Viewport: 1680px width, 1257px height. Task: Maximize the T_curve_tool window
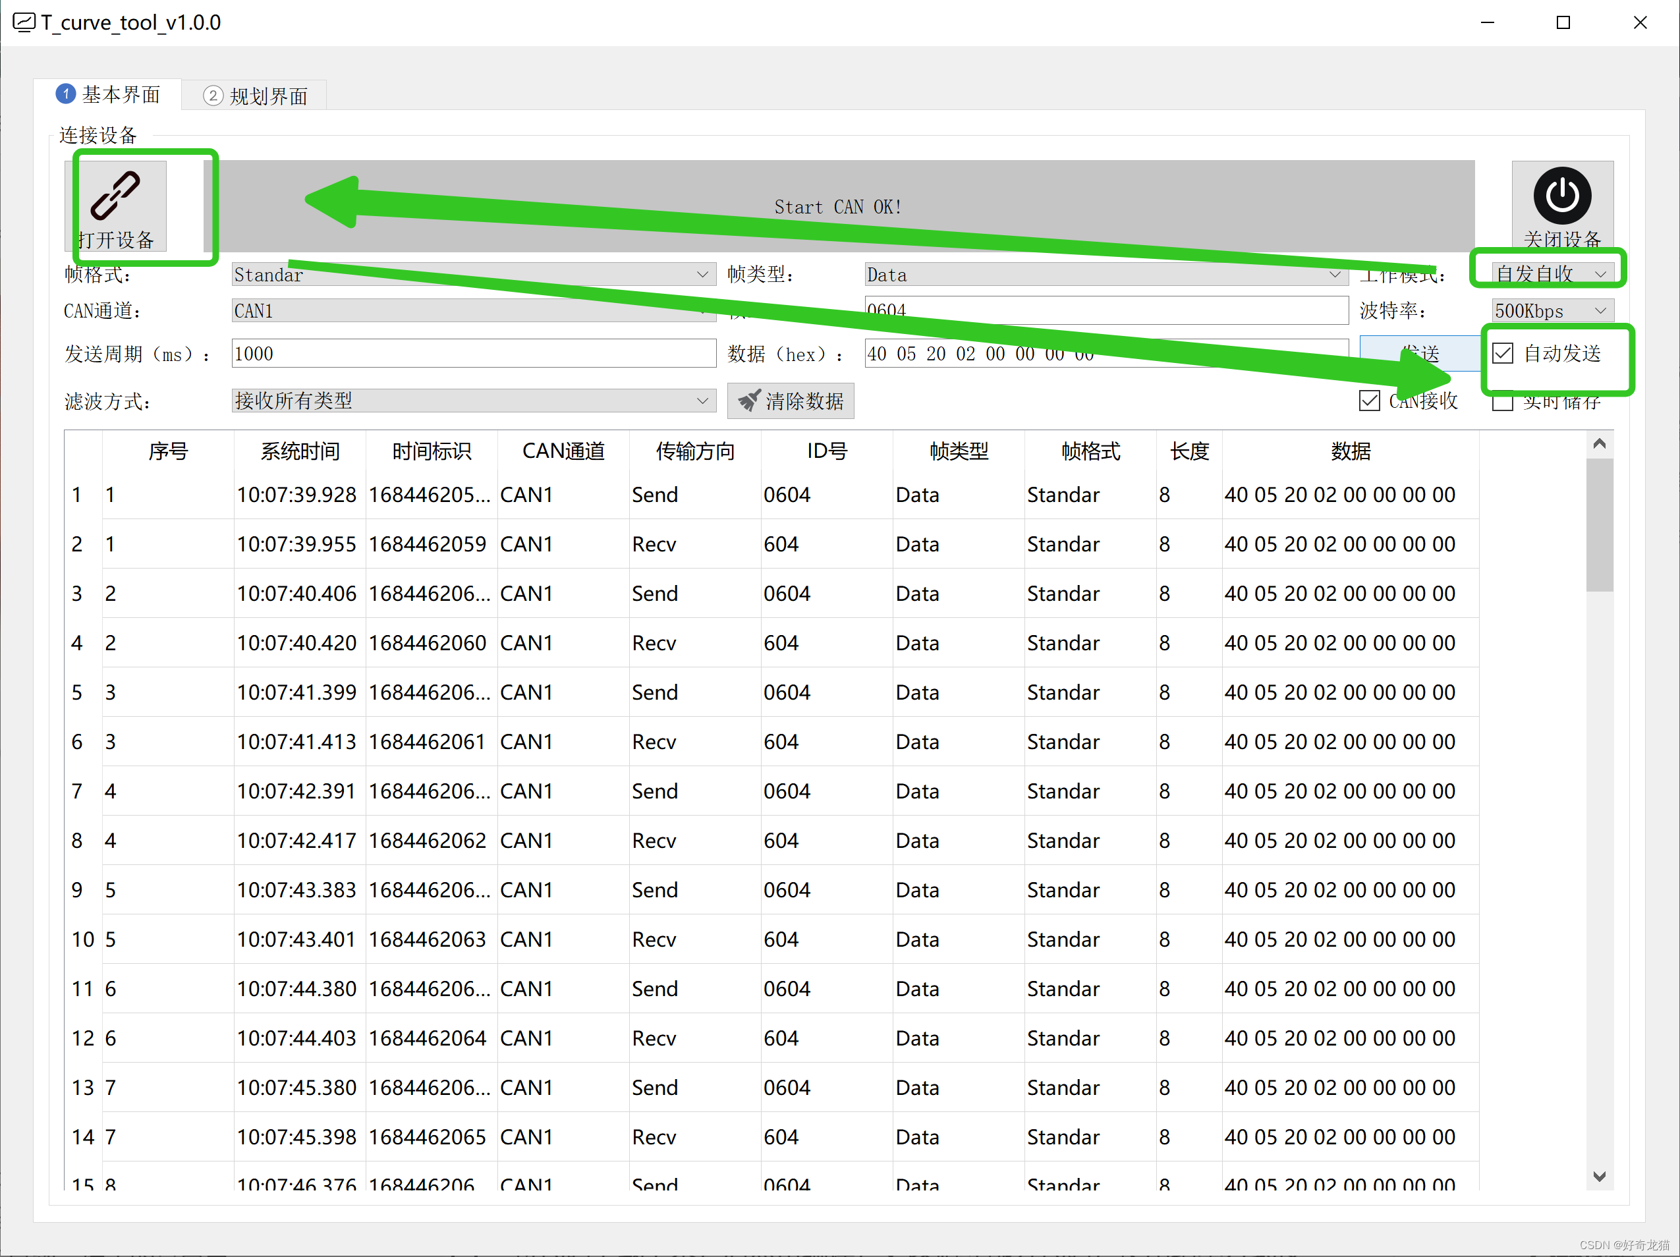click(x=1563, y=23)
